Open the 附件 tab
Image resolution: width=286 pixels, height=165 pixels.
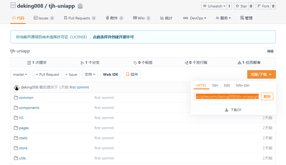[114, 18]
